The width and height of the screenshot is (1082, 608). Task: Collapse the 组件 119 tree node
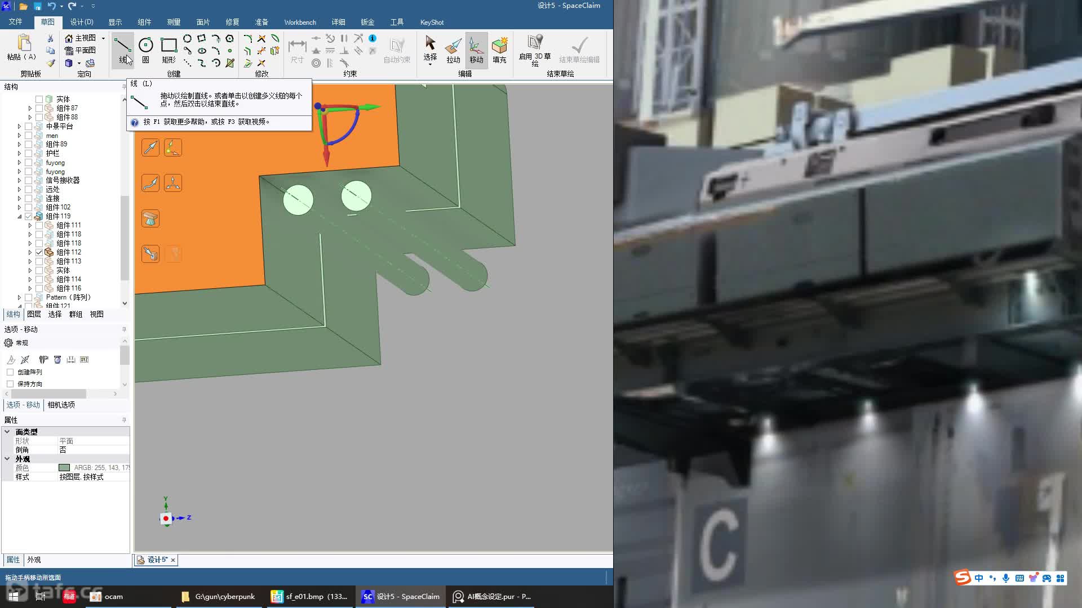coord(19,216)
